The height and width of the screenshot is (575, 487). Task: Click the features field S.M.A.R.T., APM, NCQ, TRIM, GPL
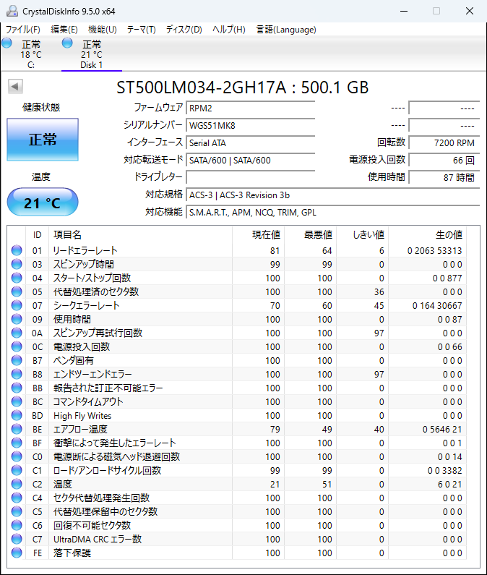(x=332, y=213)
